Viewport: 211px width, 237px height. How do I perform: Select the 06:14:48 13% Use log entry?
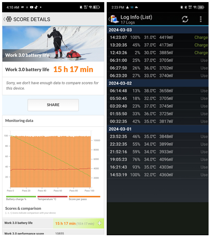click(x=158, y=91)
